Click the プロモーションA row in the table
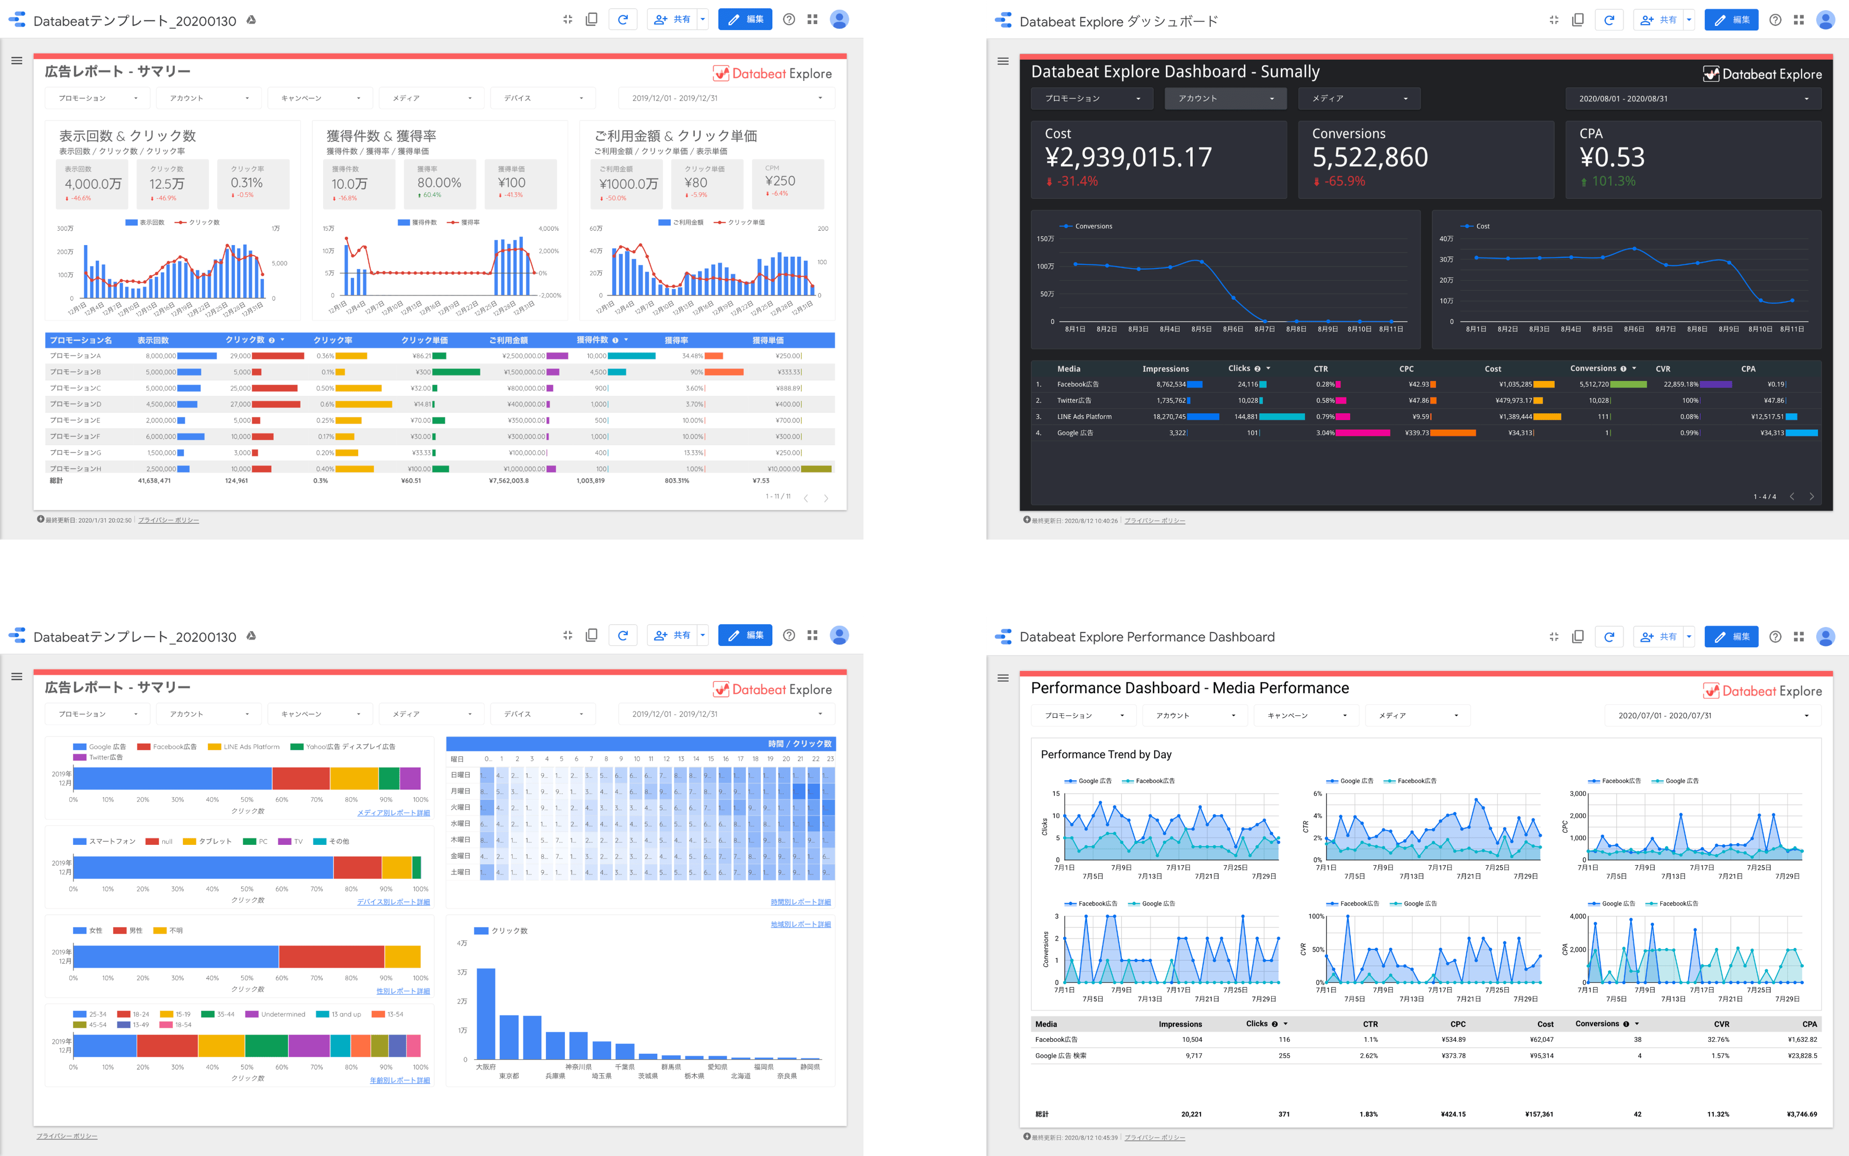The width and height of the screenshot is (1849, 1156). point(439,355)
